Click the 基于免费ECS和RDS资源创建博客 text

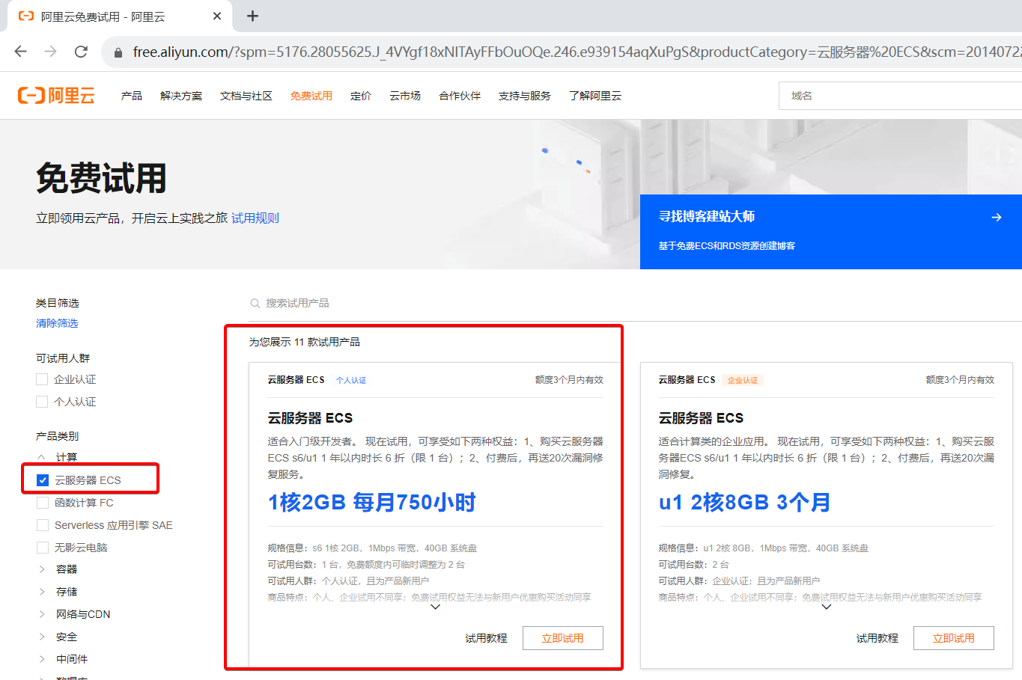point(727,245)
